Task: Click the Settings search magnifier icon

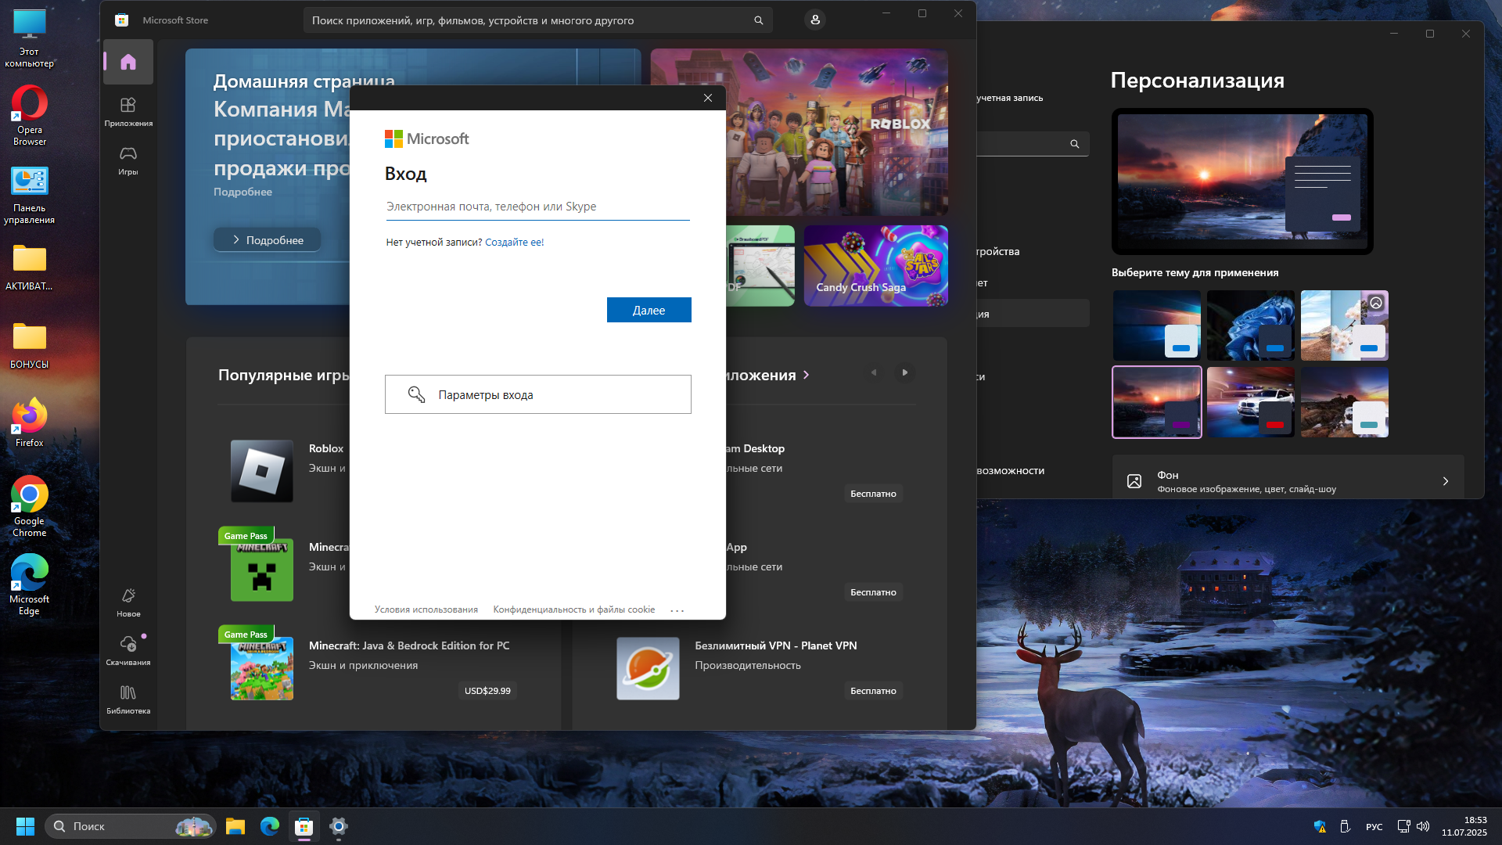Action: (x=1075, y=144)
